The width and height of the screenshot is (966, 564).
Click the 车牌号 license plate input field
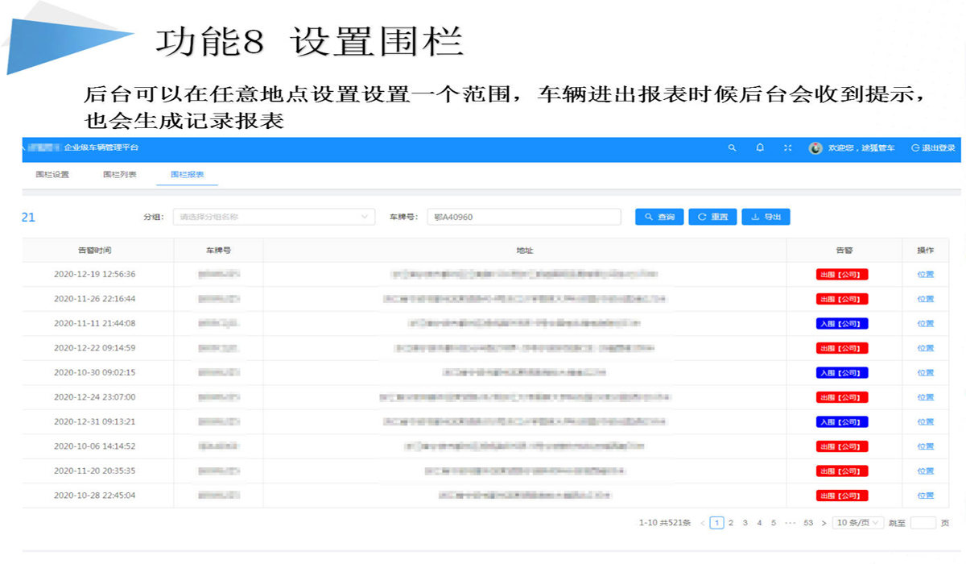click(524, 217)
